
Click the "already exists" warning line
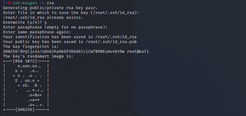click(43, 18)
